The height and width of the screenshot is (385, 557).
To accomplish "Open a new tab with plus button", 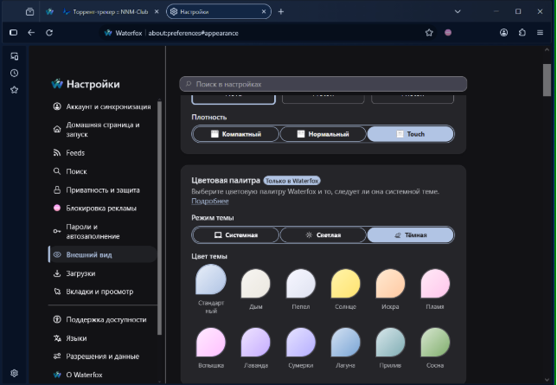I will (x=281, y=12).
